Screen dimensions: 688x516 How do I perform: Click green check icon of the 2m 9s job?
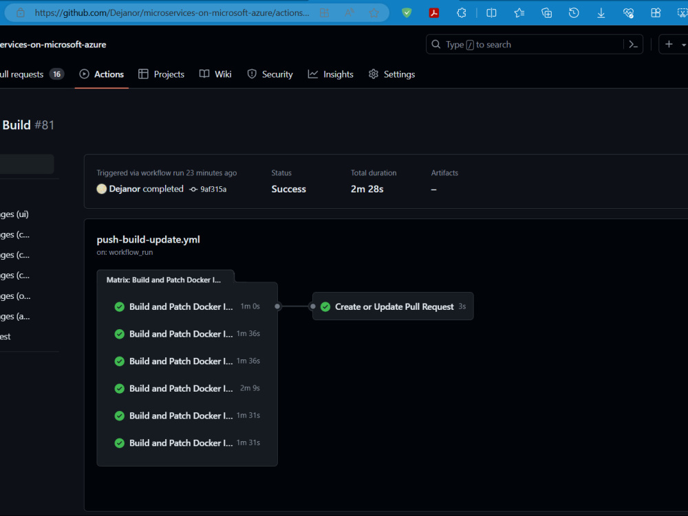click(119, 388)
